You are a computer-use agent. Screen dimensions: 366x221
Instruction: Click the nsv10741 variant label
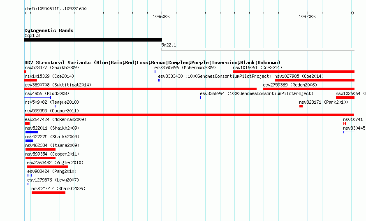(x=353, y=120)
